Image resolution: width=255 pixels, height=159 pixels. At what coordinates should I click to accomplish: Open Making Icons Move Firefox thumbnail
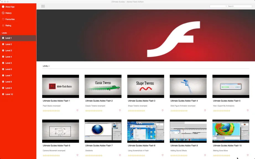[x=231, y=131]
